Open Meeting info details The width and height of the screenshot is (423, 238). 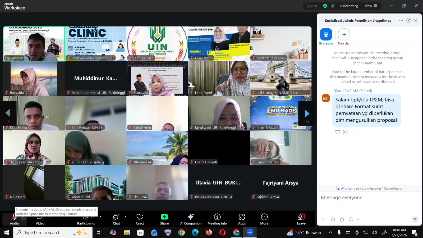(x=217, y=219)
